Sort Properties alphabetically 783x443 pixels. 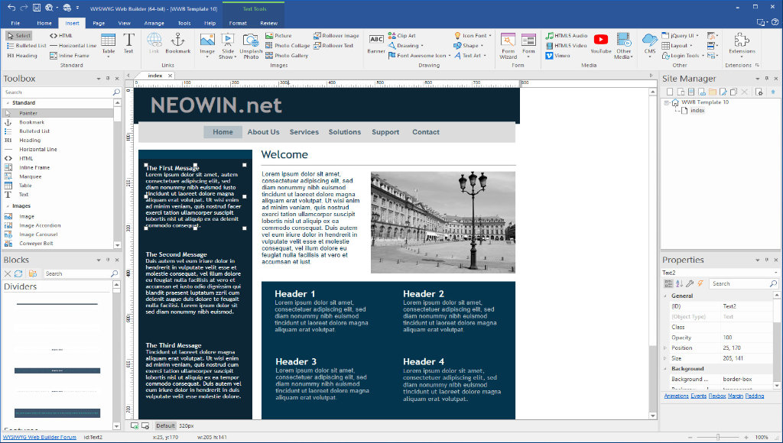click(679, 283)
